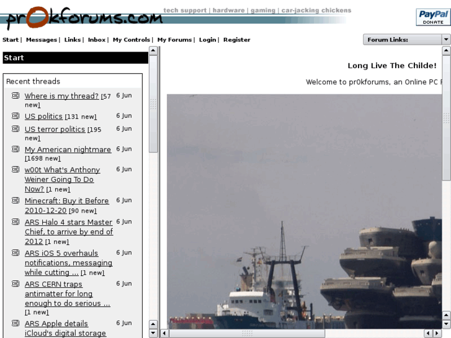Viewport: 451px width, 338px height.
Task: Click the thread icon beside 'ARS CERN traps'
Action: point(16,283)
